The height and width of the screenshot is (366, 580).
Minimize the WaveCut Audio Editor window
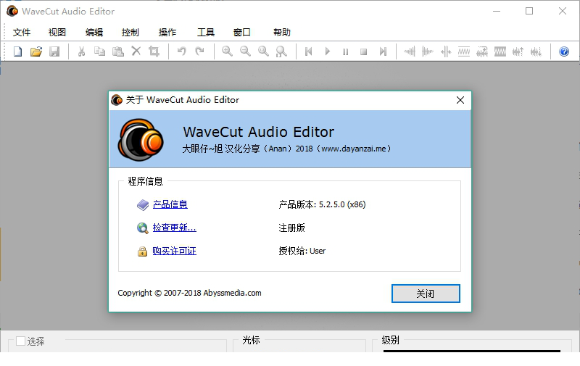(497, 11)
